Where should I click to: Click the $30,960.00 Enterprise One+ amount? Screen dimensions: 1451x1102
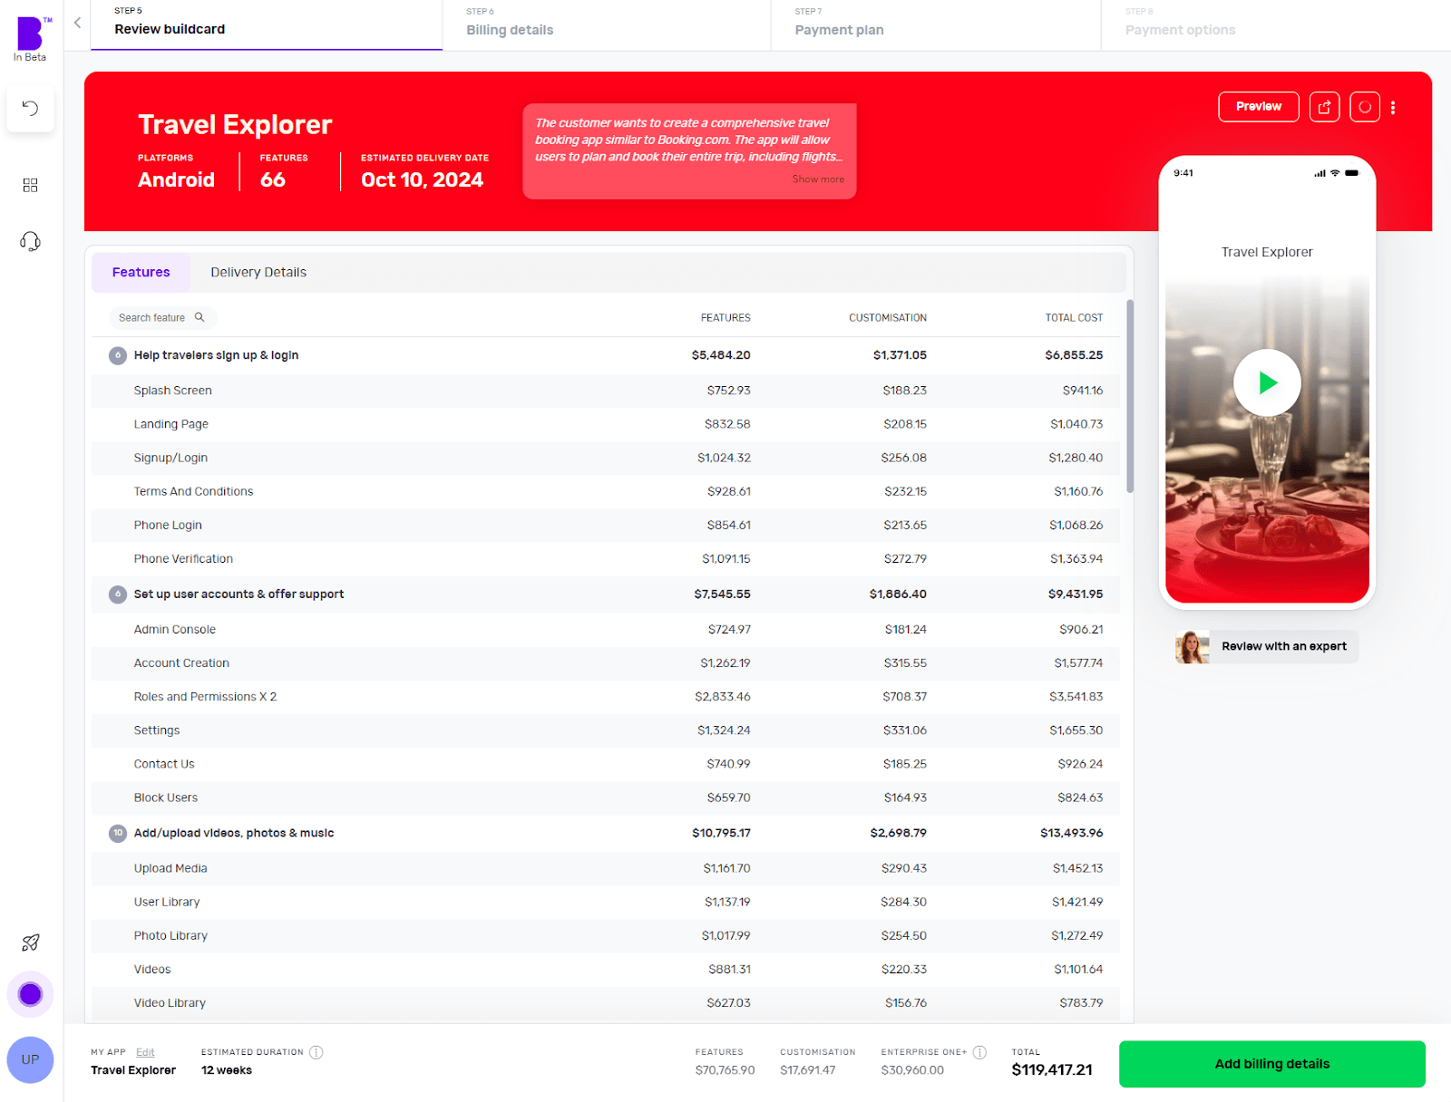tap(912, 1070)
